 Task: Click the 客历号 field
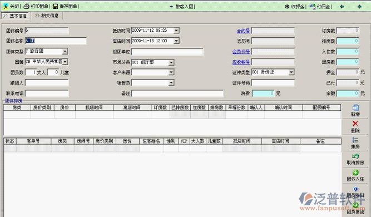click(x=273, y=41)
